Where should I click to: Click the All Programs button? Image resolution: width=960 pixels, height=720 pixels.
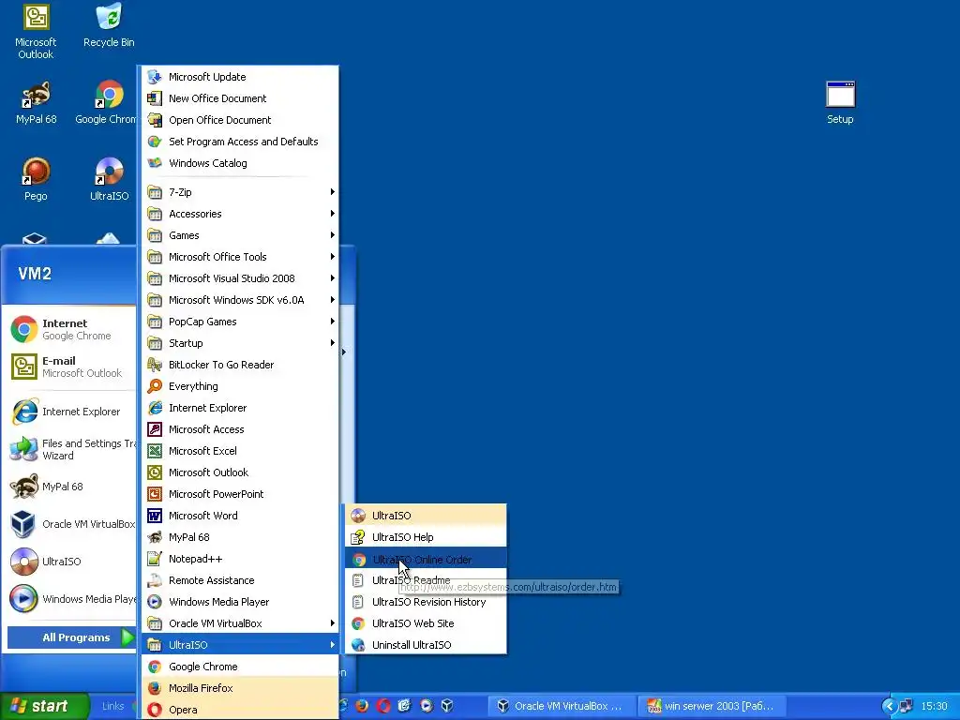[x=71, y=637]
